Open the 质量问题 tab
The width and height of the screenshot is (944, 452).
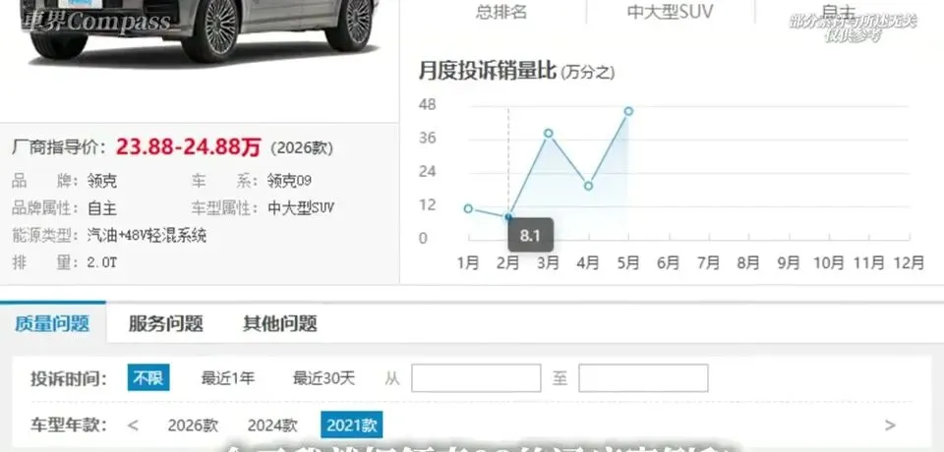(52, 324)
